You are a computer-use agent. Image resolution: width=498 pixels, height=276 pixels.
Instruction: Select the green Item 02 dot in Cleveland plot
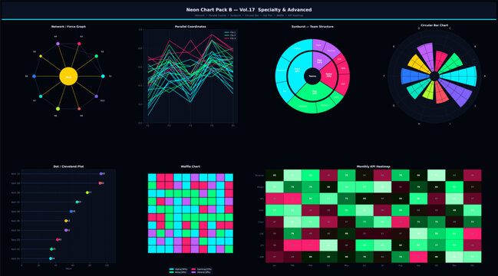[51, 249]
